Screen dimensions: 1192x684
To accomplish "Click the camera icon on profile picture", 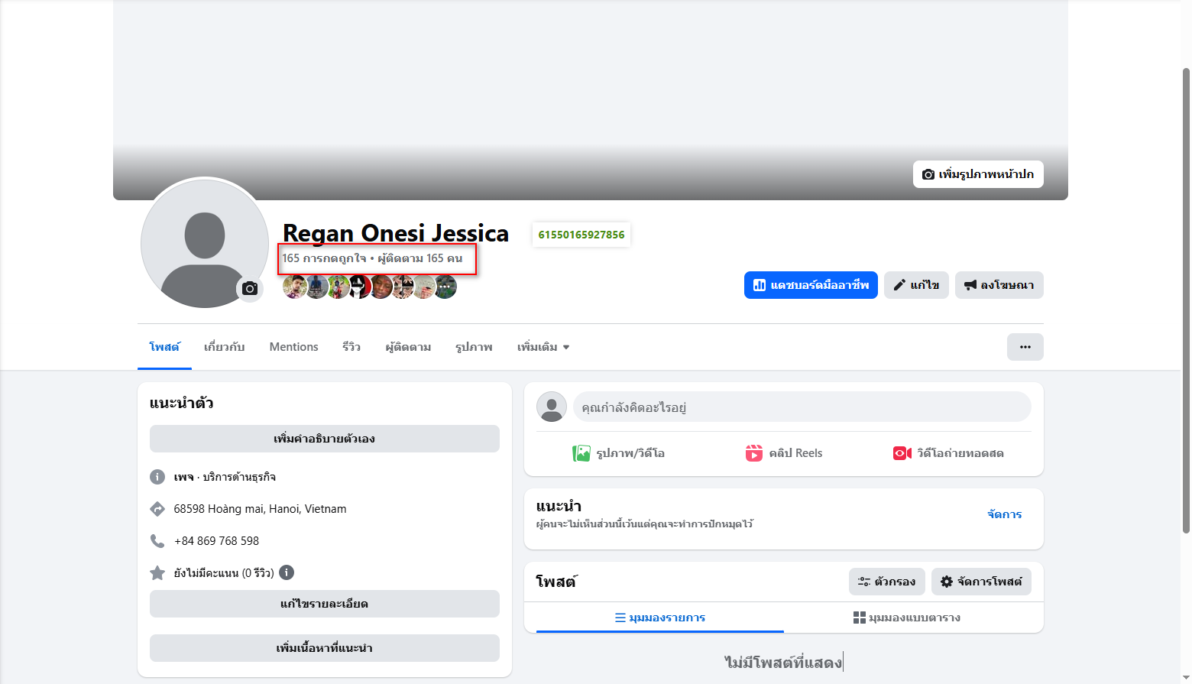I will (x=250, y=289).
